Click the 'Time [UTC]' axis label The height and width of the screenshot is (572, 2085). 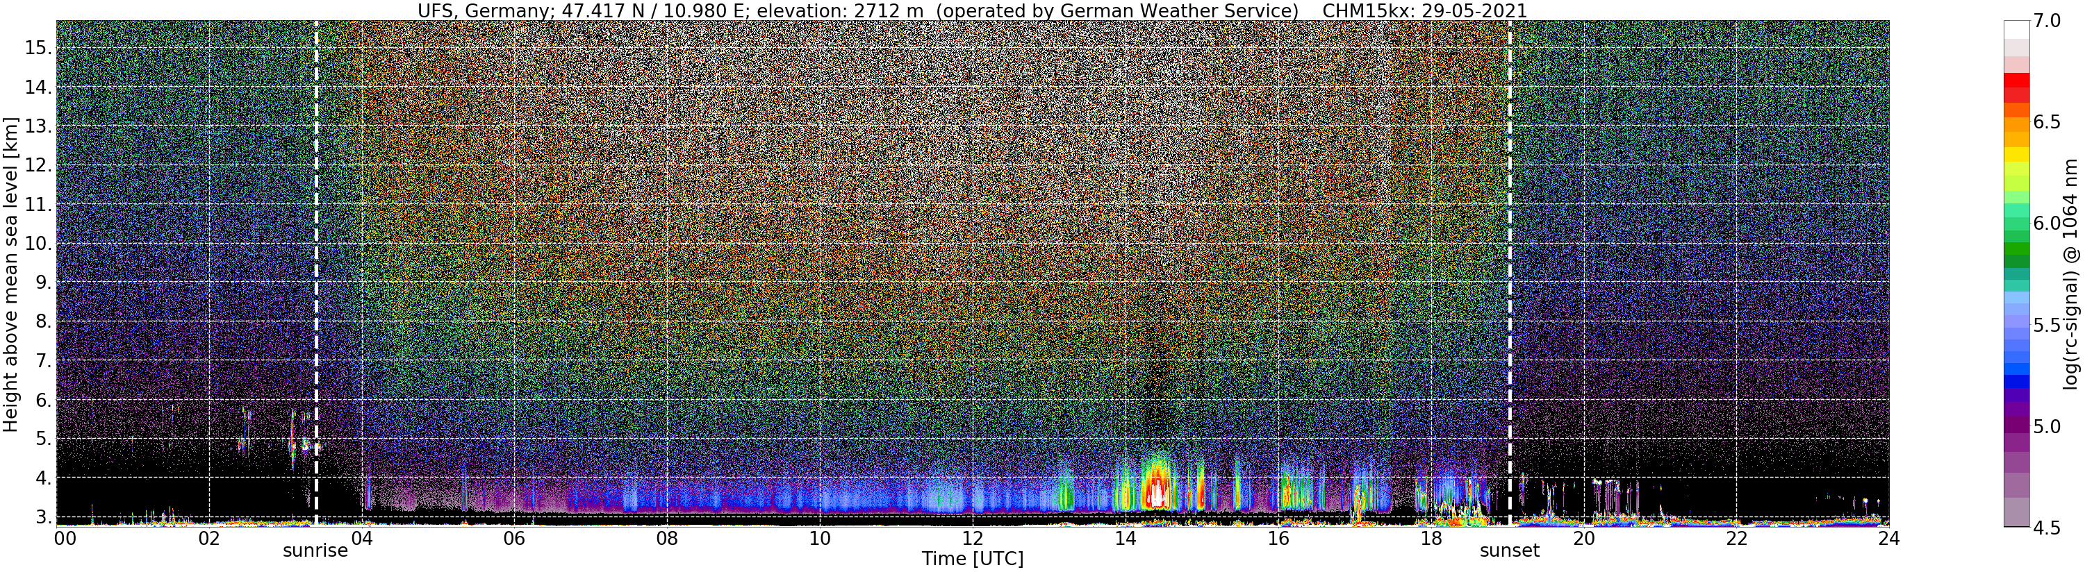(x=972, y=558)
